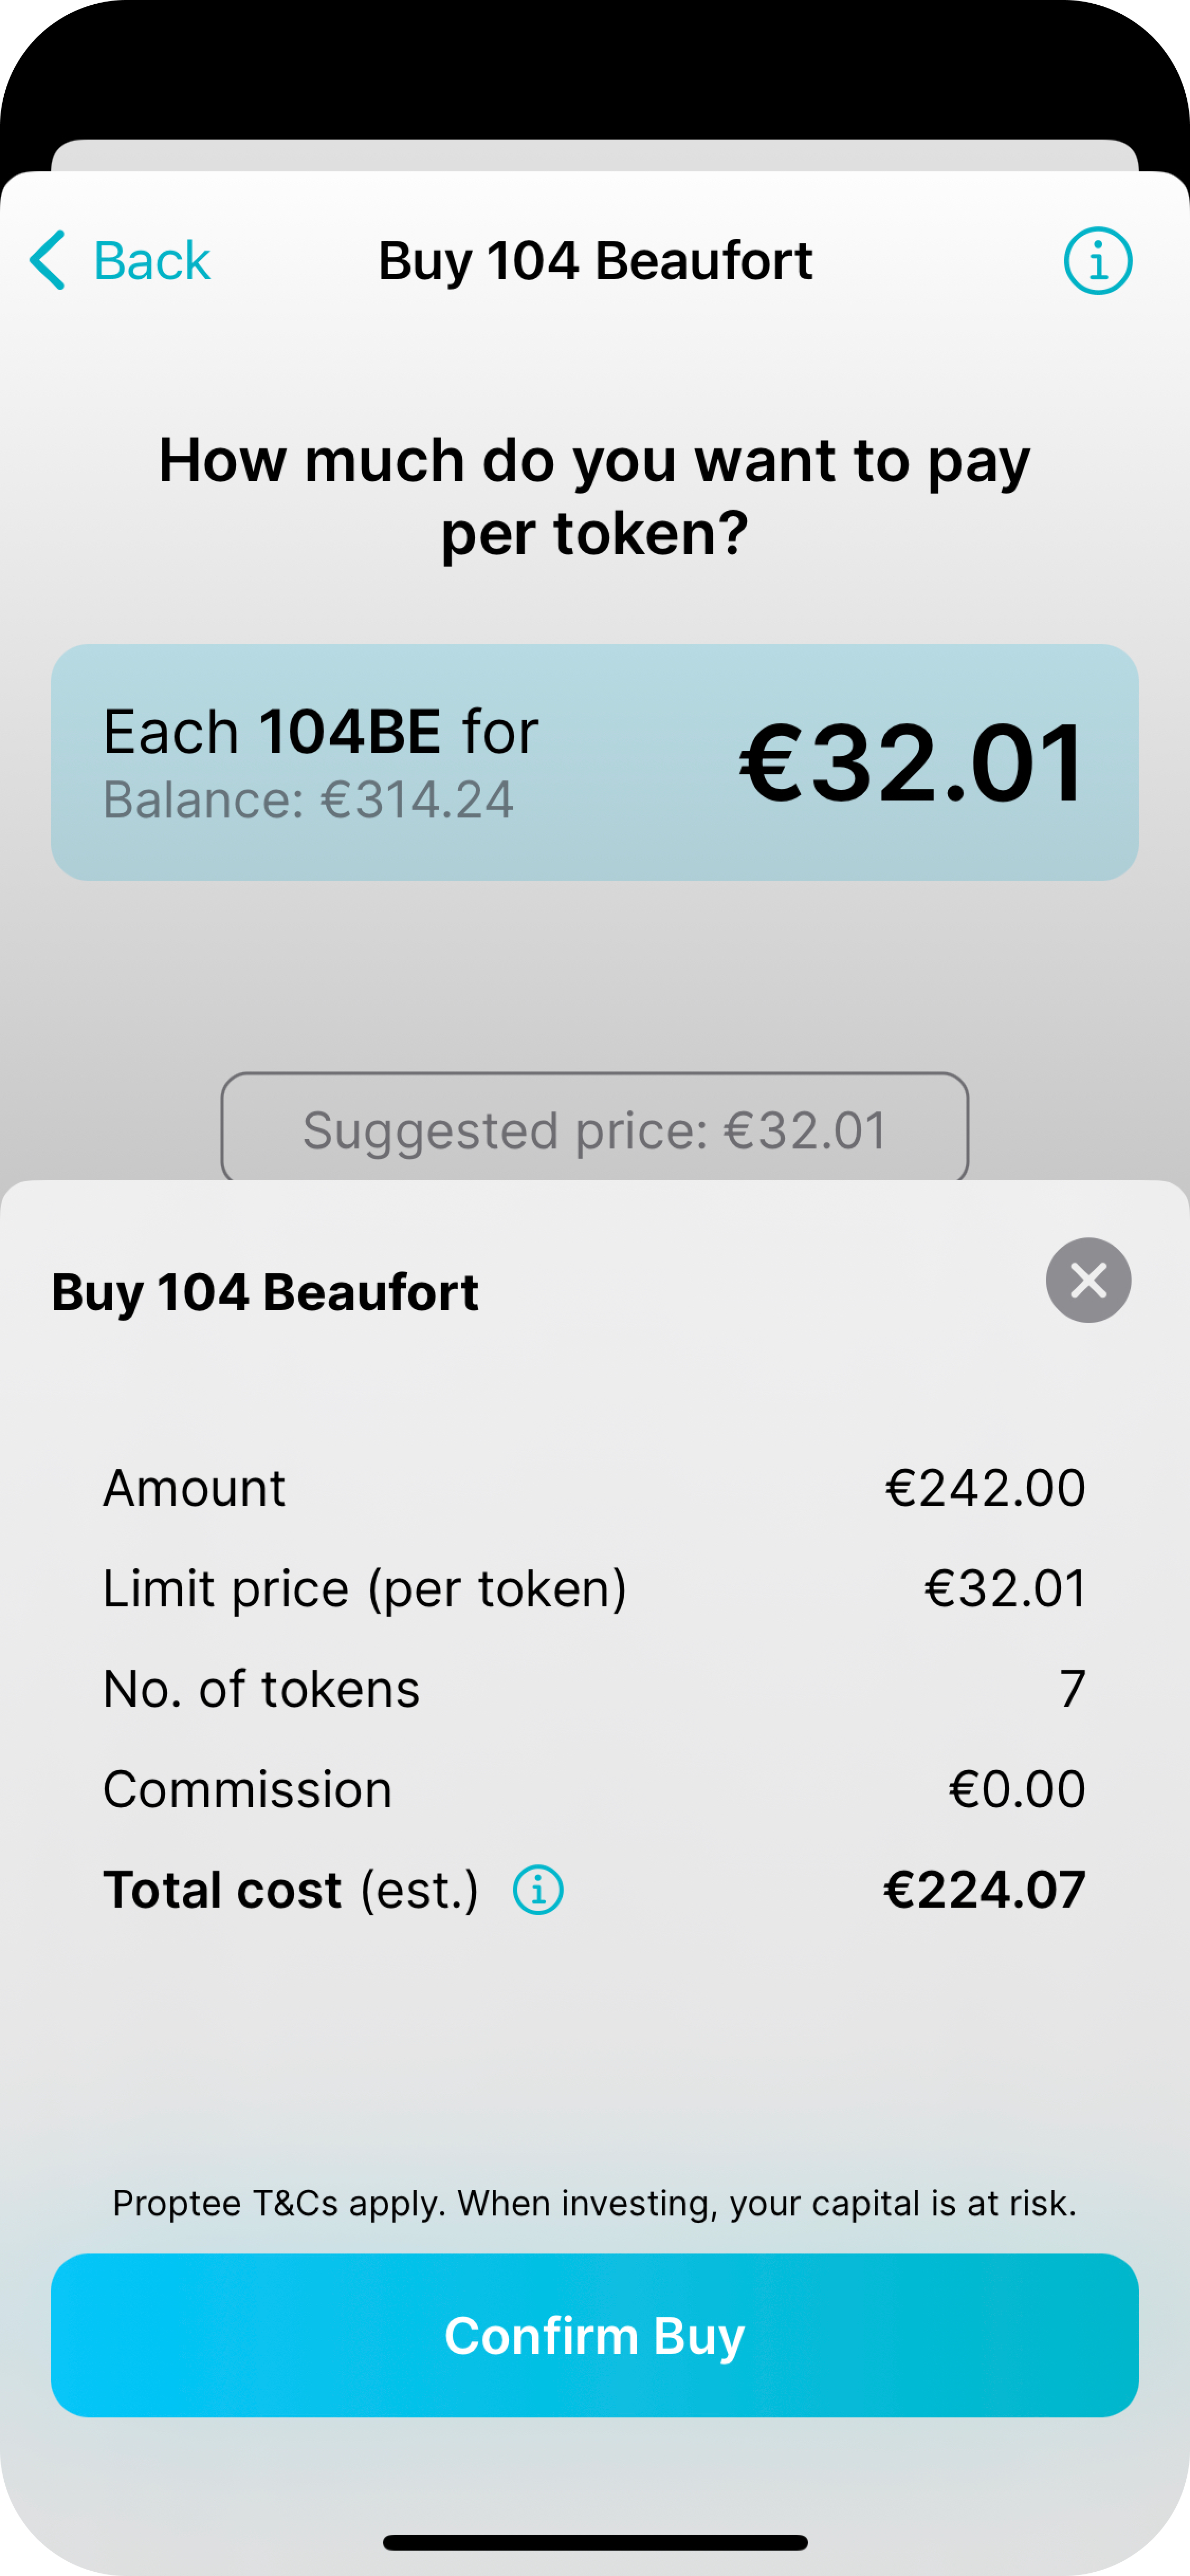Tap the Buy 104 Beaufort header title
The height and width of the screenshot is (2576, 1190).
click(594, 261)
